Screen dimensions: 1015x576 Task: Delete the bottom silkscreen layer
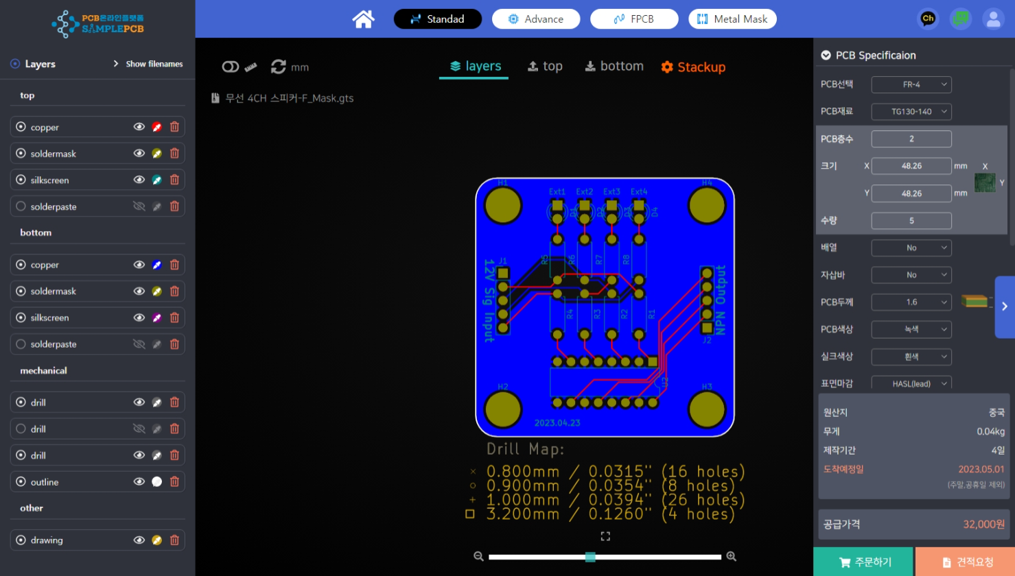coord(174,317)
